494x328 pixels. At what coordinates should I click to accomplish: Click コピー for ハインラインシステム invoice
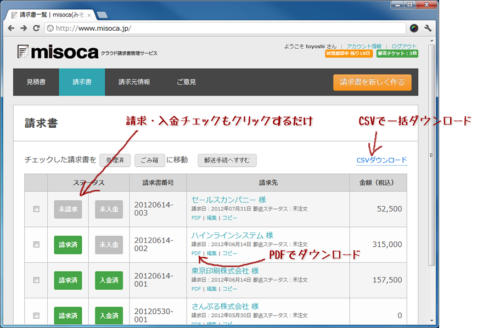pos(229,253)
